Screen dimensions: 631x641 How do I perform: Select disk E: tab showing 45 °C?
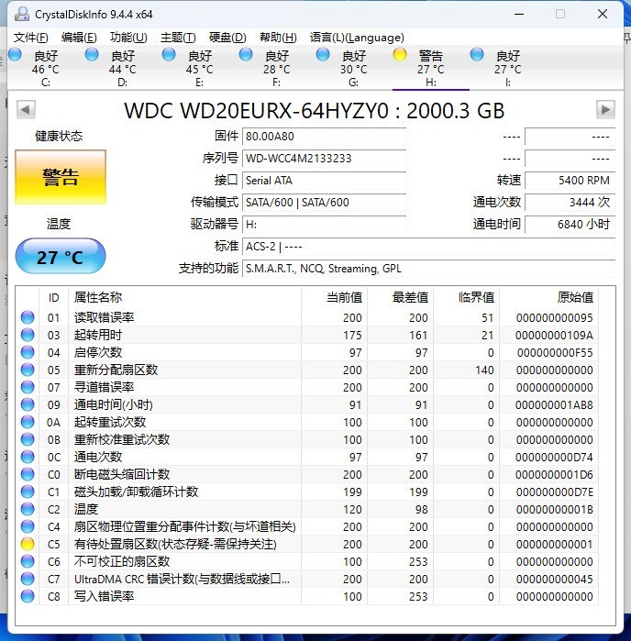point(200,68)
